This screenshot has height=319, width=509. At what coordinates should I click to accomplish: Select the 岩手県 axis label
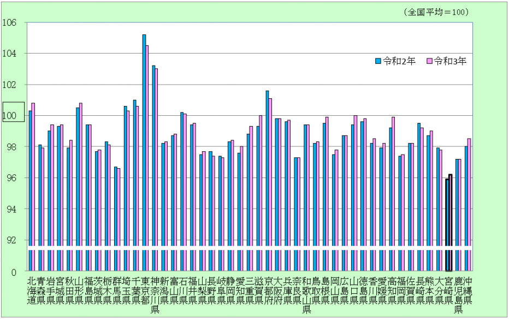coord(50,291)
